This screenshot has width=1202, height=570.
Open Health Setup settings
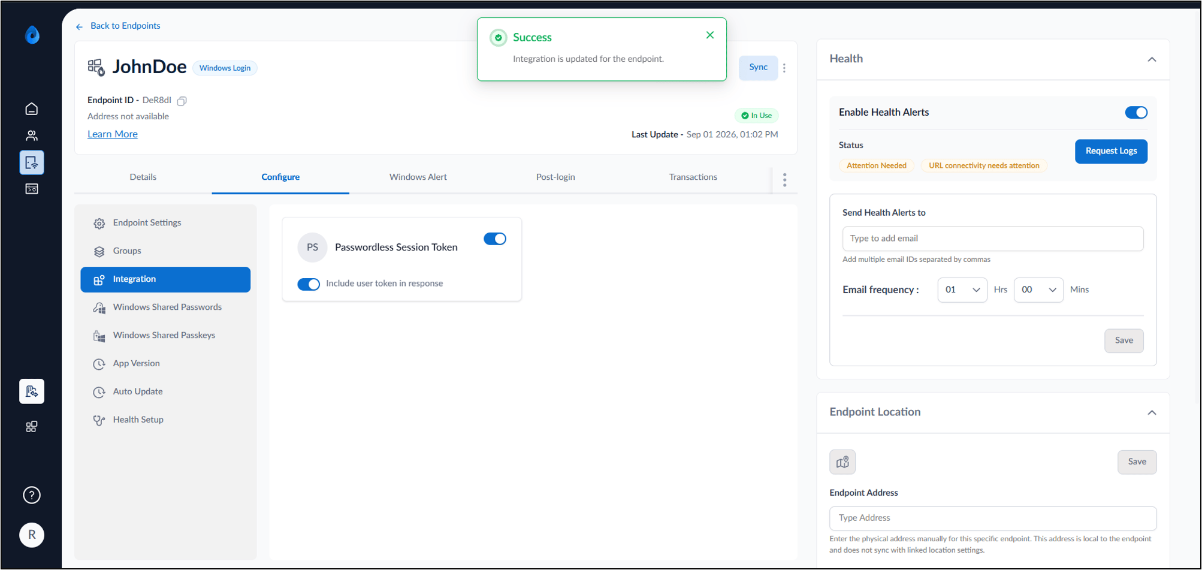165,420
